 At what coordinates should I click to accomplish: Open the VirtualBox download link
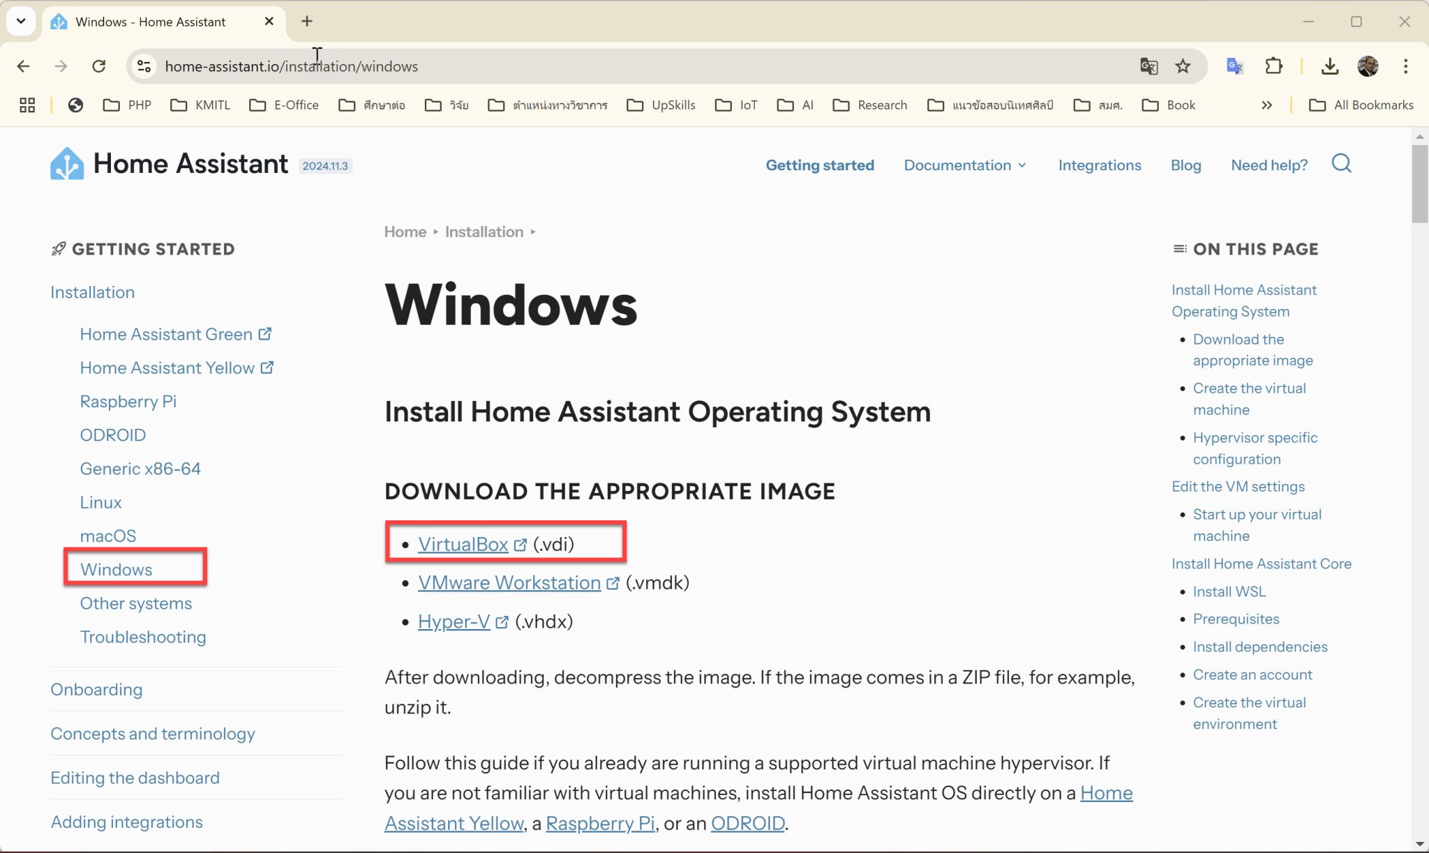tap(463, 544)
